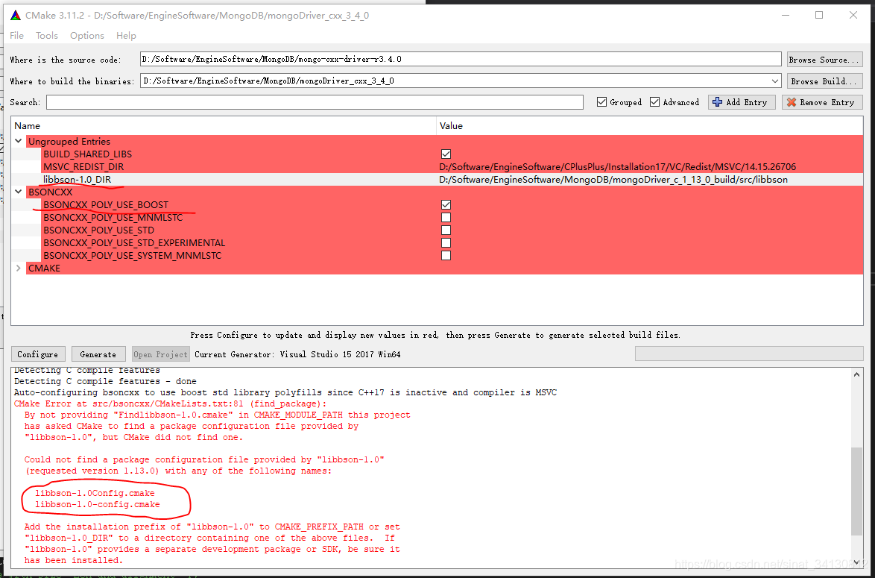Open the File menu
875x578 pixels.
click(16, 35)
